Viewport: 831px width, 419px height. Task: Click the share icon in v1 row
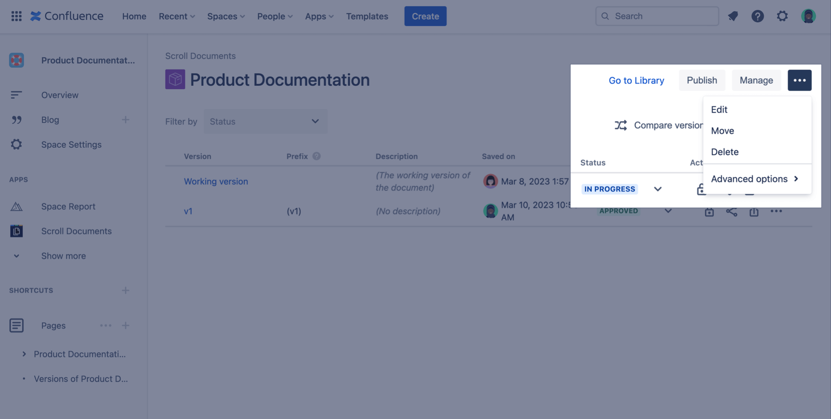coord(731,211)
